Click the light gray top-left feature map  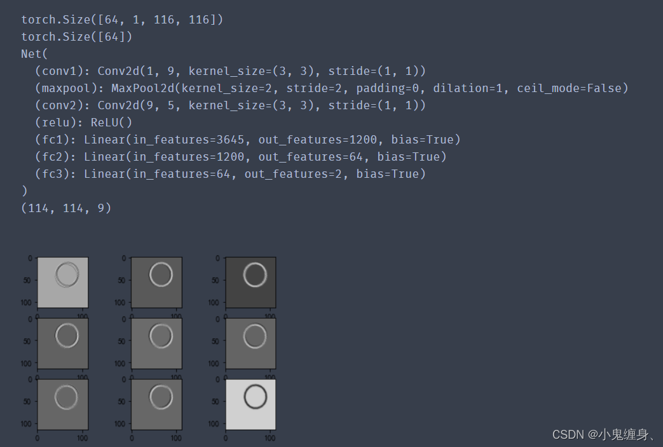point(63,281)
